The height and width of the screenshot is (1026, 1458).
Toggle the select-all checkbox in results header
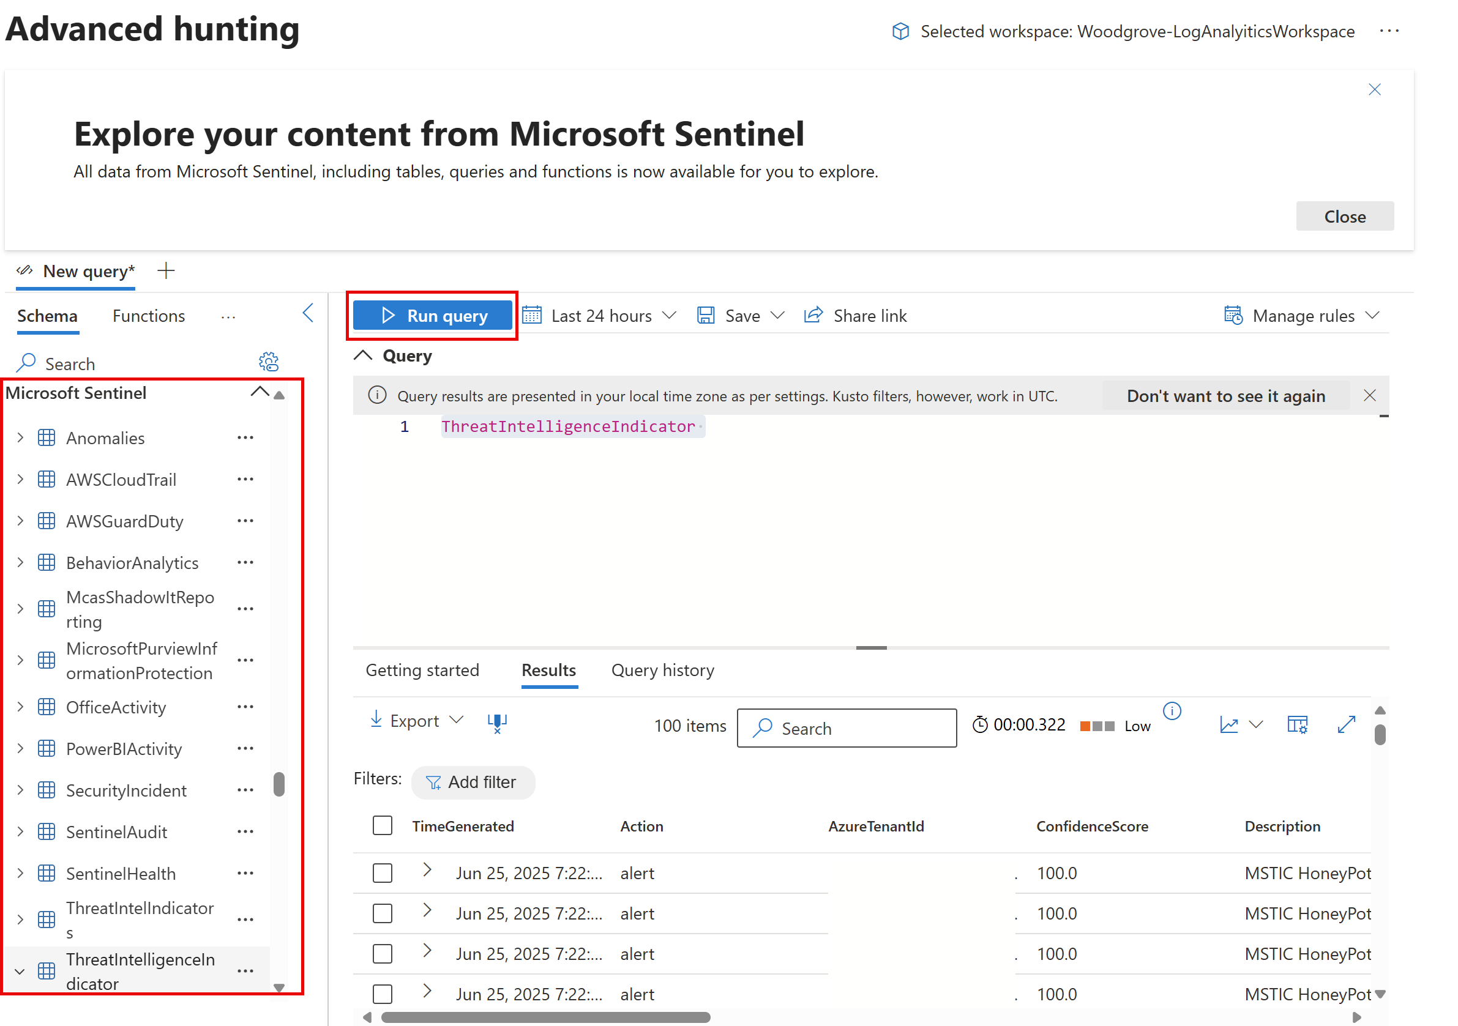[x=383, y=825]
